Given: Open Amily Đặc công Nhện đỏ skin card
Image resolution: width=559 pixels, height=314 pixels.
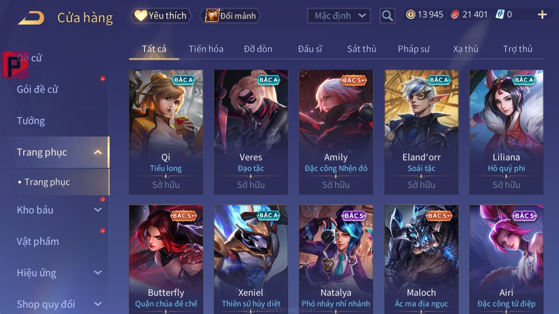Looking at the screenshot, I should coord(336,132).
